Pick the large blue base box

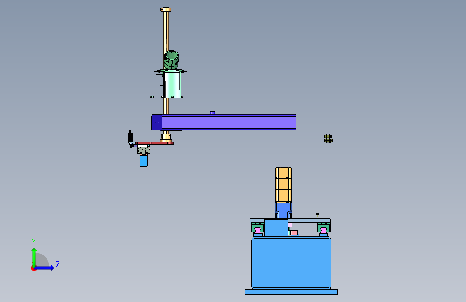291,263
